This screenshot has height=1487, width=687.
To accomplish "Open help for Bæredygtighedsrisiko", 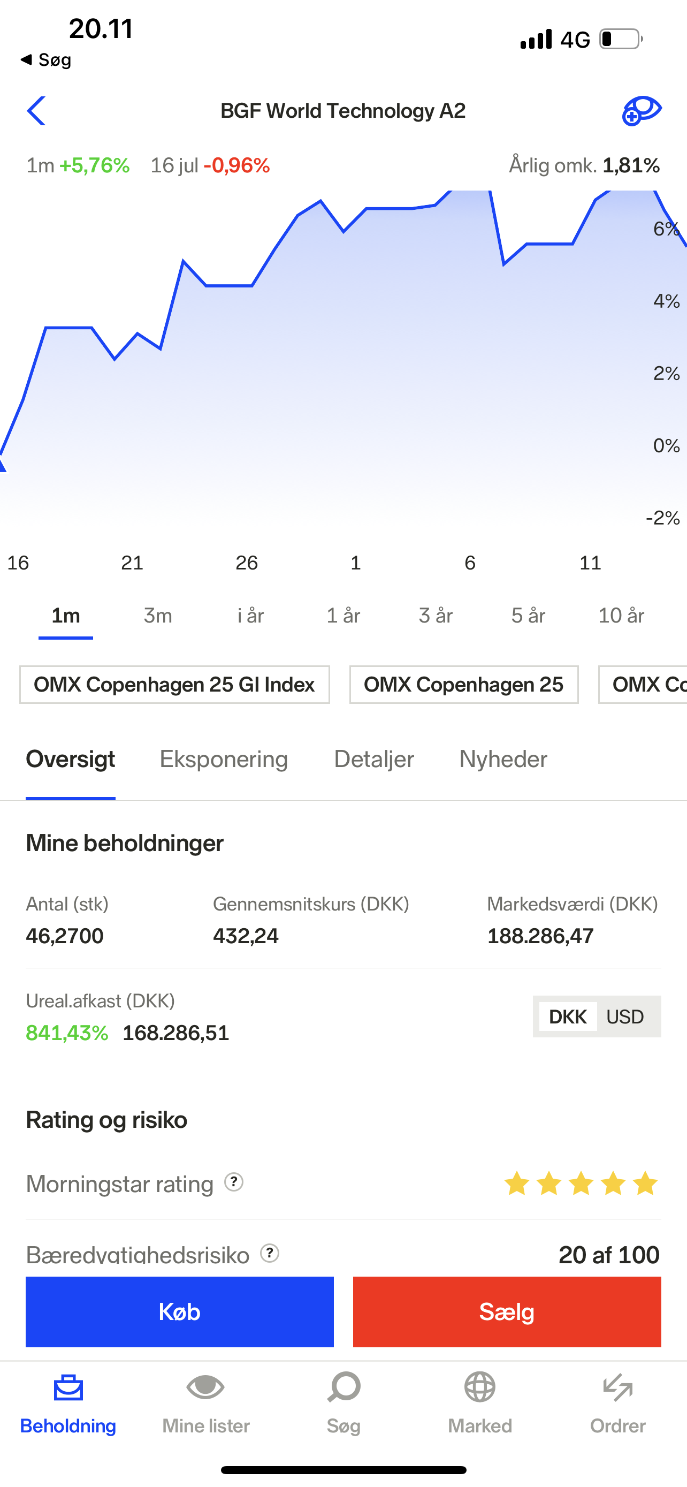I will tap(269, 1253).
